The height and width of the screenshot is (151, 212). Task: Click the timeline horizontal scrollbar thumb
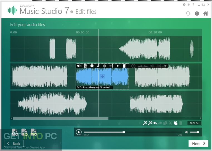coord(61,118)
